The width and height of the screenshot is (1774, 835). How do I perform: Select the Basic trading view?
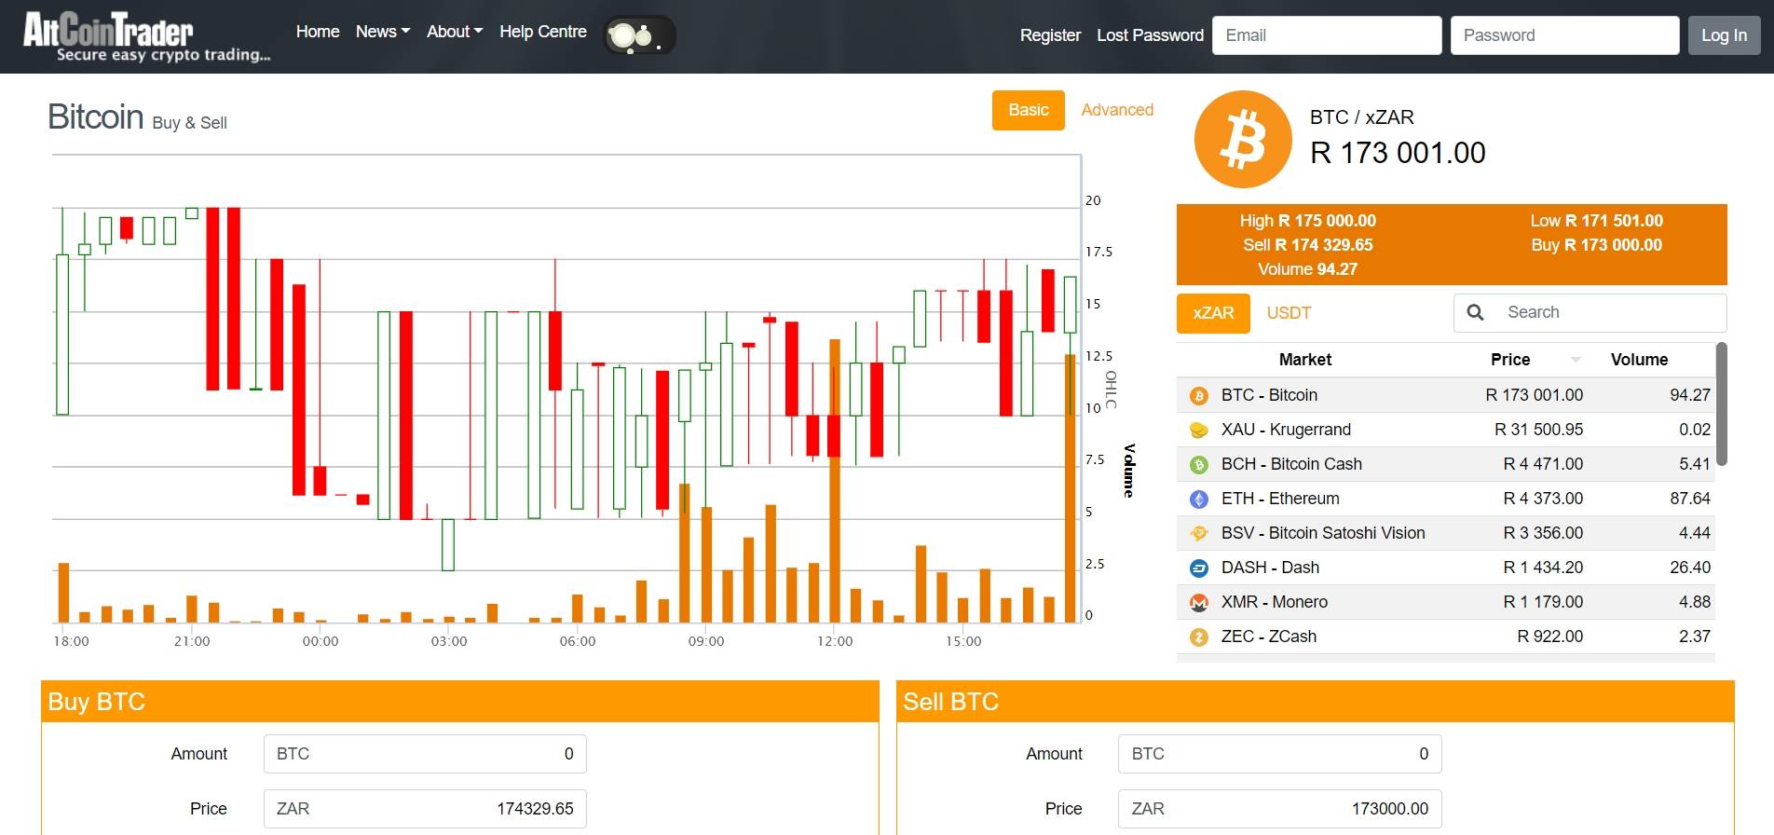tap(1029, 110)
